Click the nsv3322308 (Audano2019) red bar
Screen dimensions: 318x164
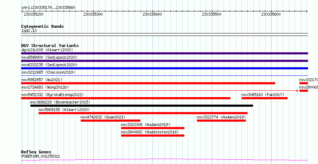pyautogui.click(x=153, y=128)
